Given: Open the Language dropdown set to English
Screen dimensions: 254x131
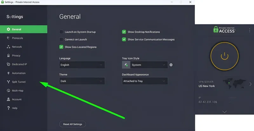Looking at the screenshot, I should [x=82, y=65].
